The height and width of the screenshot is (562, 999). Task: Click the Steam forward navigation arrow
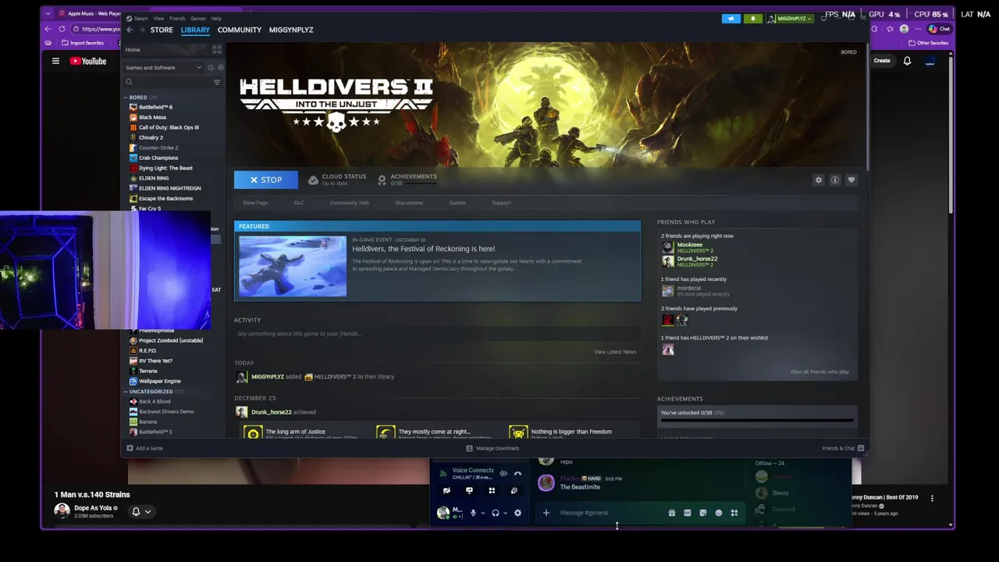pos(141,30)
